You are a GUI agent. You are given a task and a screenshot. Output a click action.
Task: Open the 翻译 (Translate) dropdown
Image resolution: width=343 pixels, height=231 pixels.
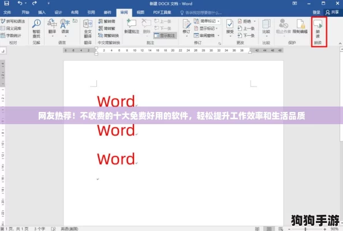coord(52,28)
